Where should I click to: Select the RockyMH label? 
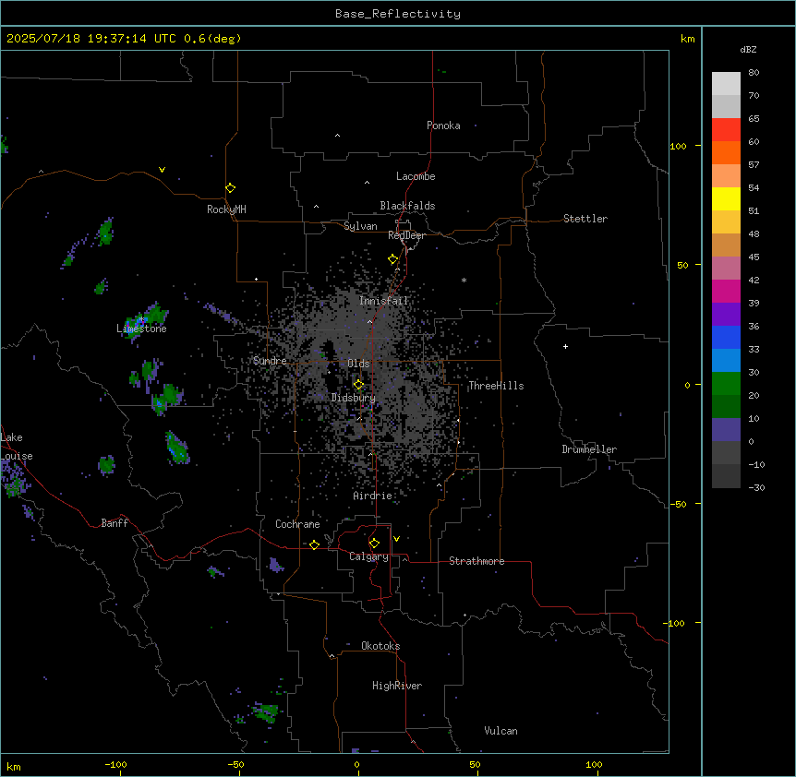coord(226,209)
